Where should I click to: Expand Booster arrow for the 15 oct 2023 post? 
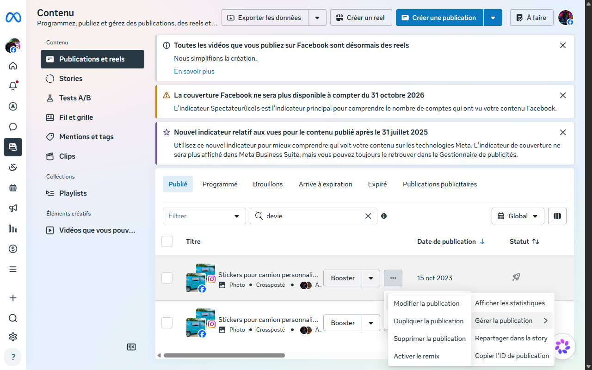pyautogui.click(x=371, y=278)
